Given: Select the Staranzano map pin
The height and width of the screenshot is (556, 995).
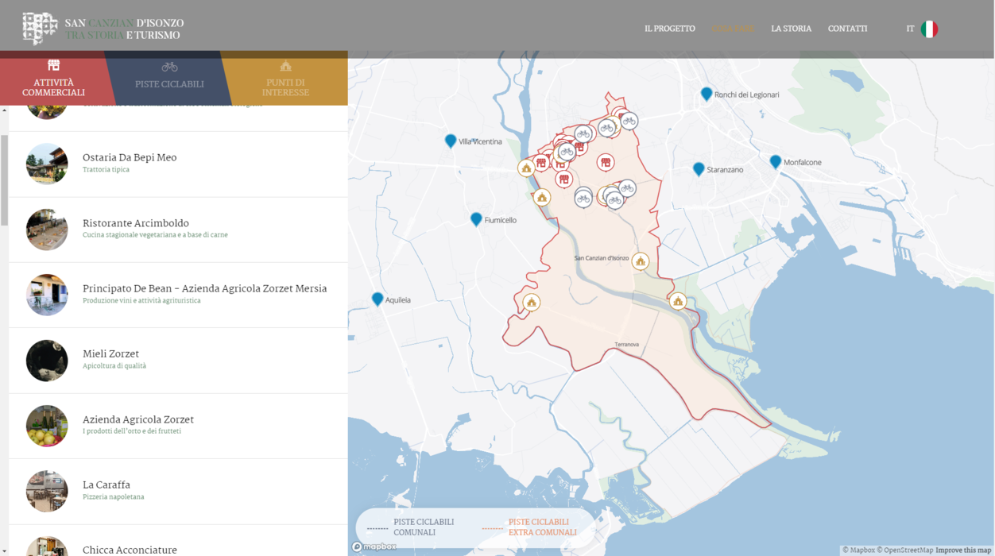Looking at the screenshot, I should pyautogui.click(x=699, y=168).
